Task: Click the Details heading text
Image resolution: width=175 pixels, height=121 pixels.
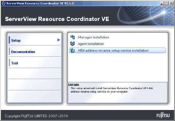Action: click(x=74, y=85)
